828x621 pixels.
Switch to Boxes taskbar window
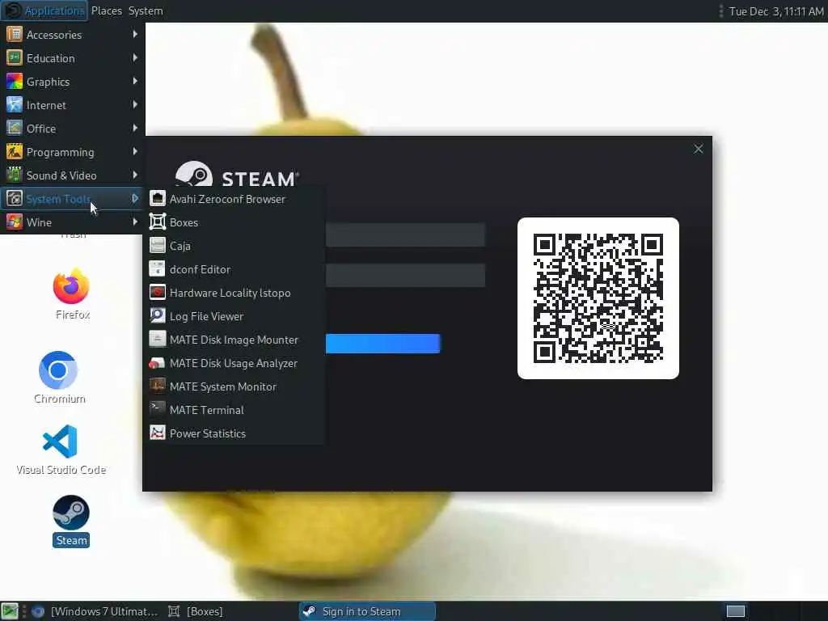pyautogui.click(x=196, y=611)
